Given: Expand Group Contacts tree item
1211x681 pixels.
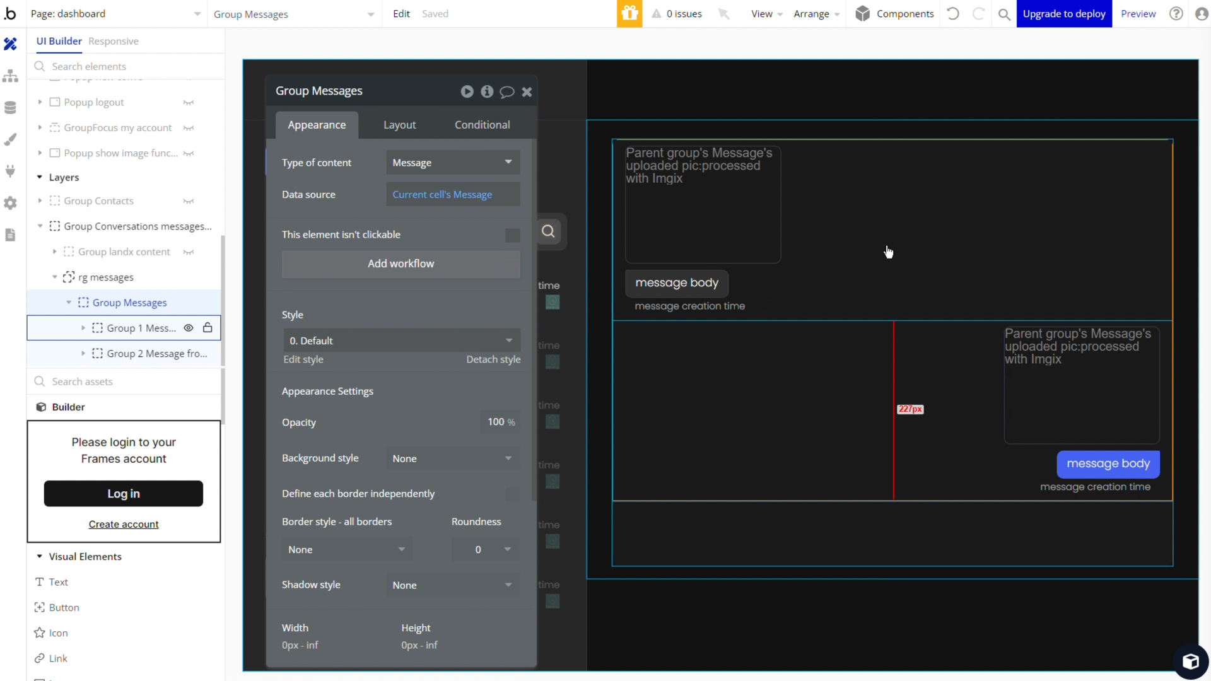Looking at the screenshot, I should 40,201.
